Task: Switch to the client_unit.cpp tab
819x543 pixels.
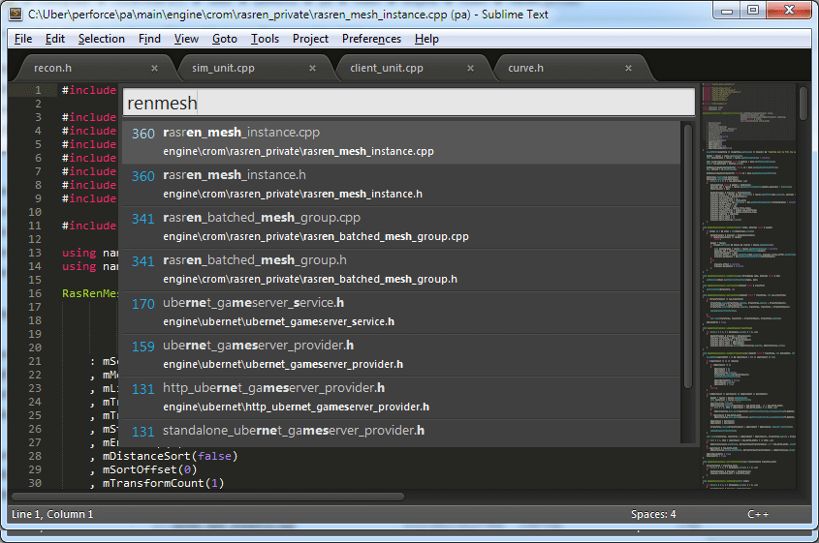Action: [x=387, y=69]
